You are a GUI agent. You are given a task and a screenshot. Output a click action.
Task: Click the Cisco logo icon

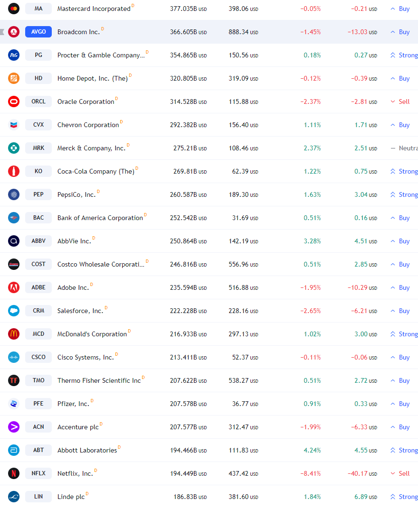(14, 357)
